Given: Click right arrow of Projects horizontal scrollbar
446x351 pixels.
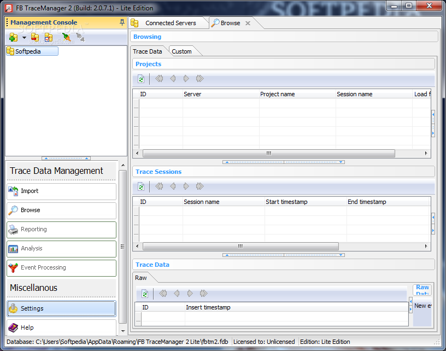Looking at the screenshot, I should 426,153.
